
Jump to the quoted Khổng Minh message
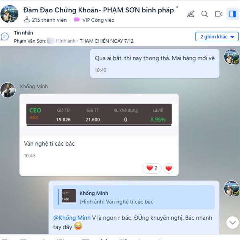(x=134, y=197)
